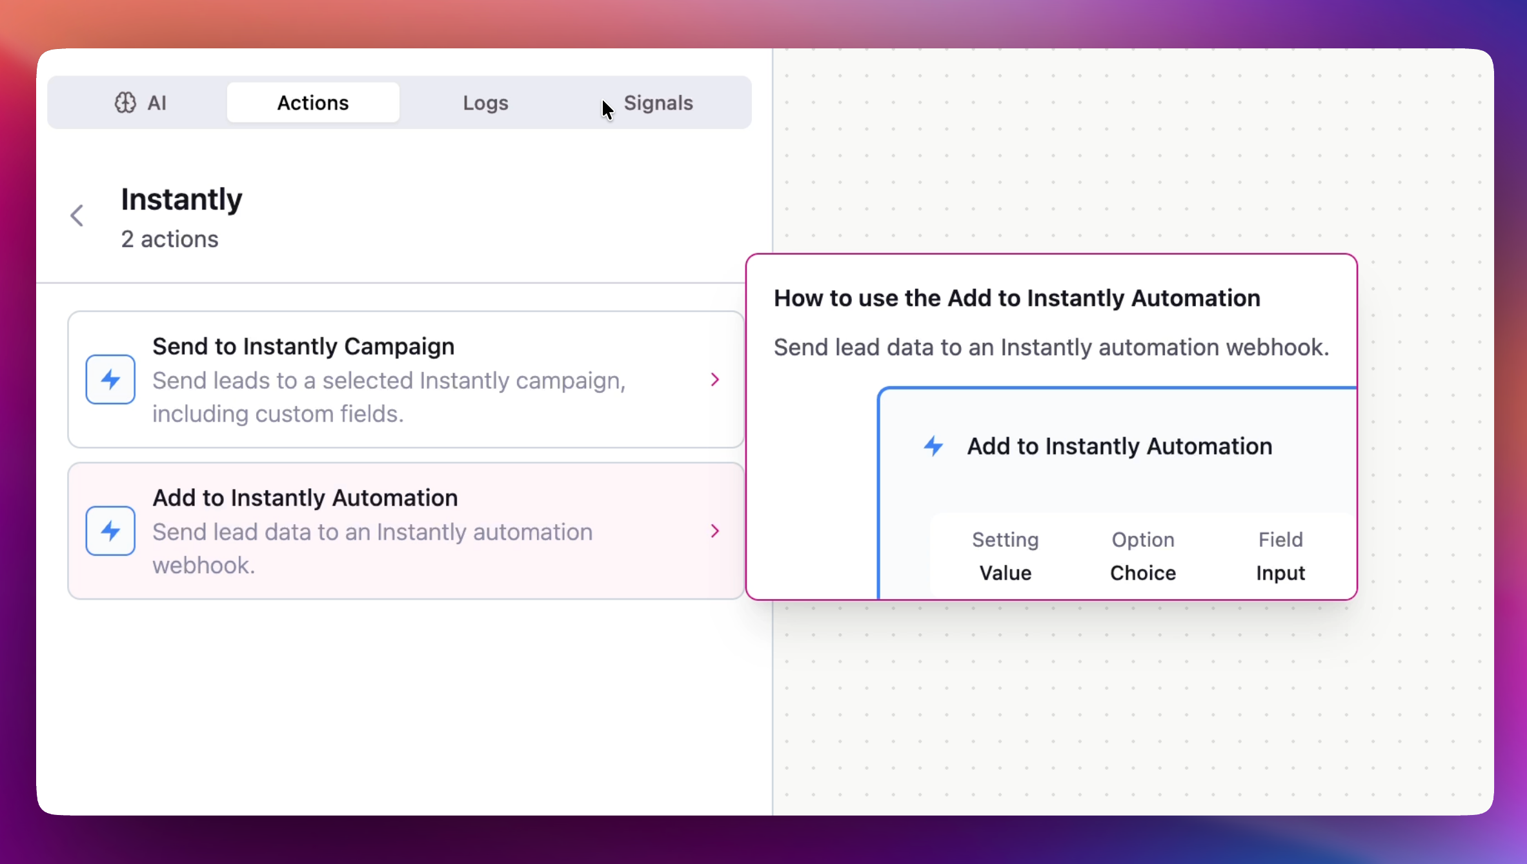The height and width of the screenshot is (864, 1527).
Task: Expand Add to Instantly Automation chevron
Action: pos(714,531)
